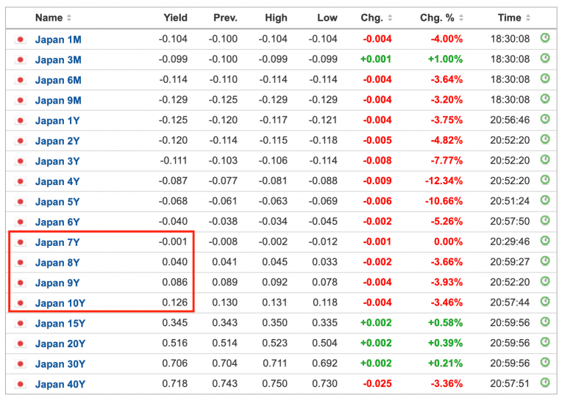Click the clock icon in Japan 6M row

[545, 79]
